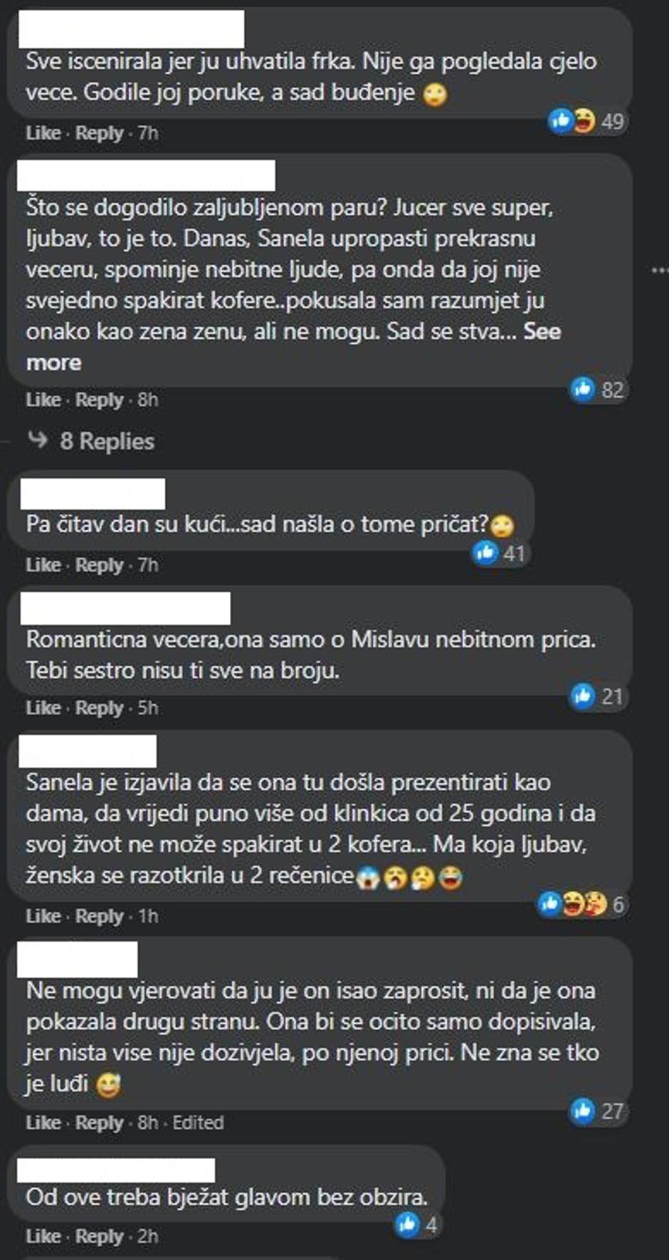
Task: Like the 'Ne mogu vjerovati' comment
Action: point(43,1123)
